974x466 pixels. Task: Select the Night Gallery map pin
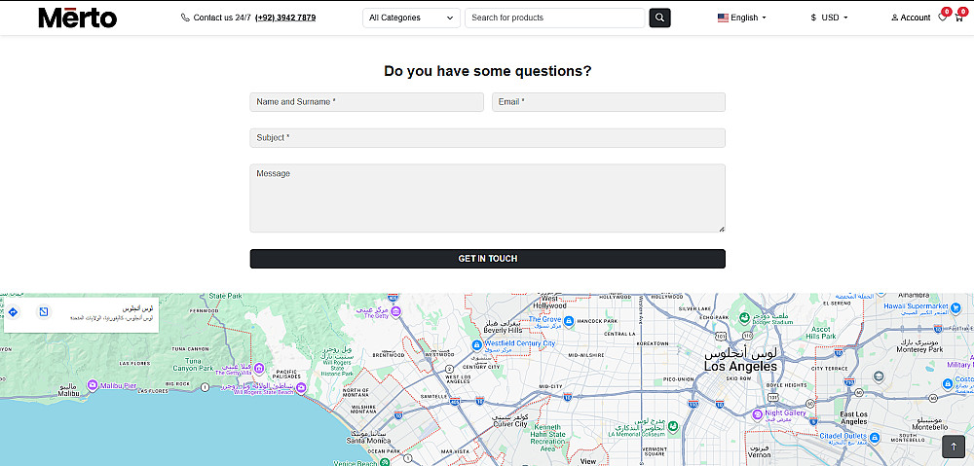click(757, 413)
